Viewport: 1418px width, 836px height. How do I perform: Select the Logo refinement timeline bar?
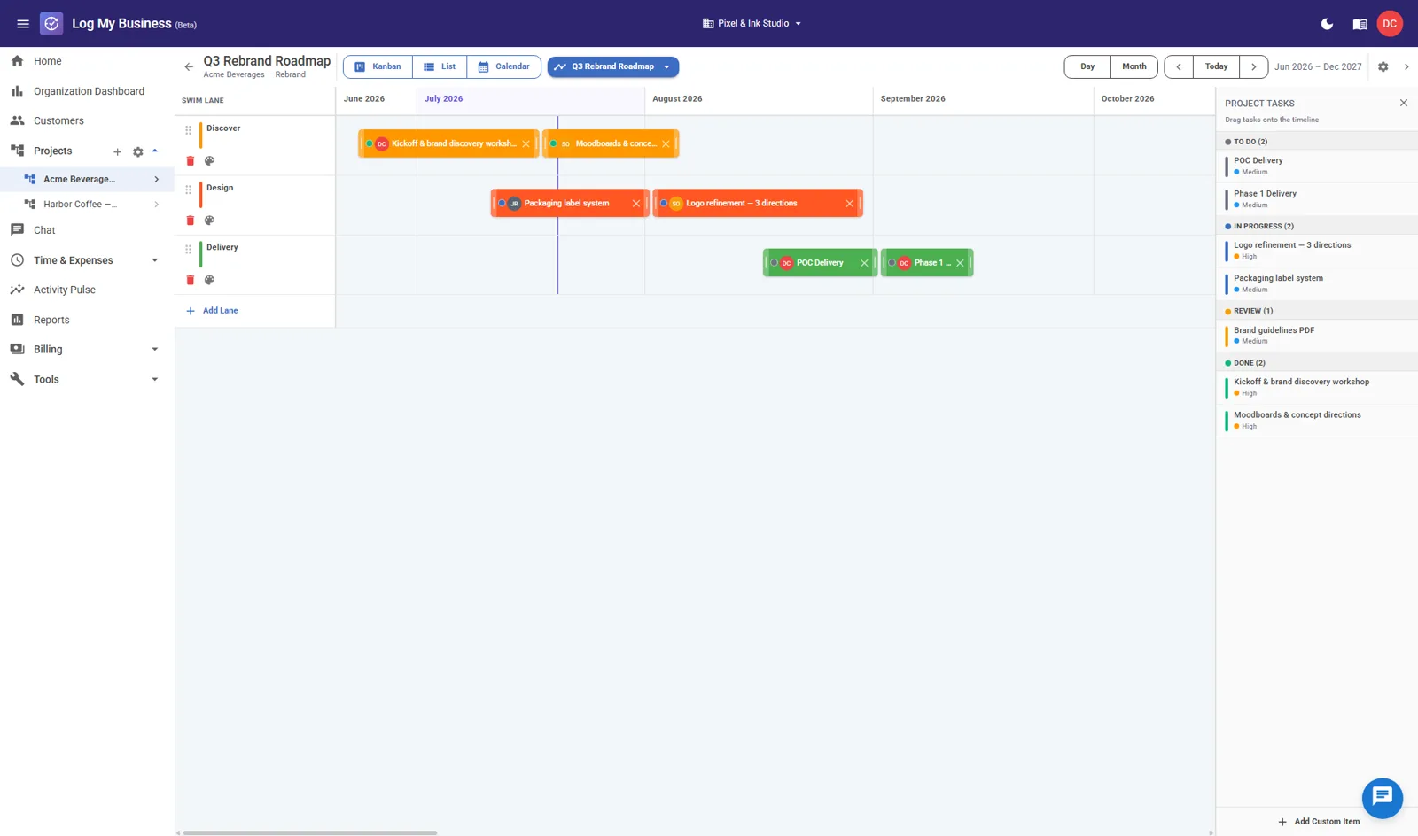click(x=758, y=204)
